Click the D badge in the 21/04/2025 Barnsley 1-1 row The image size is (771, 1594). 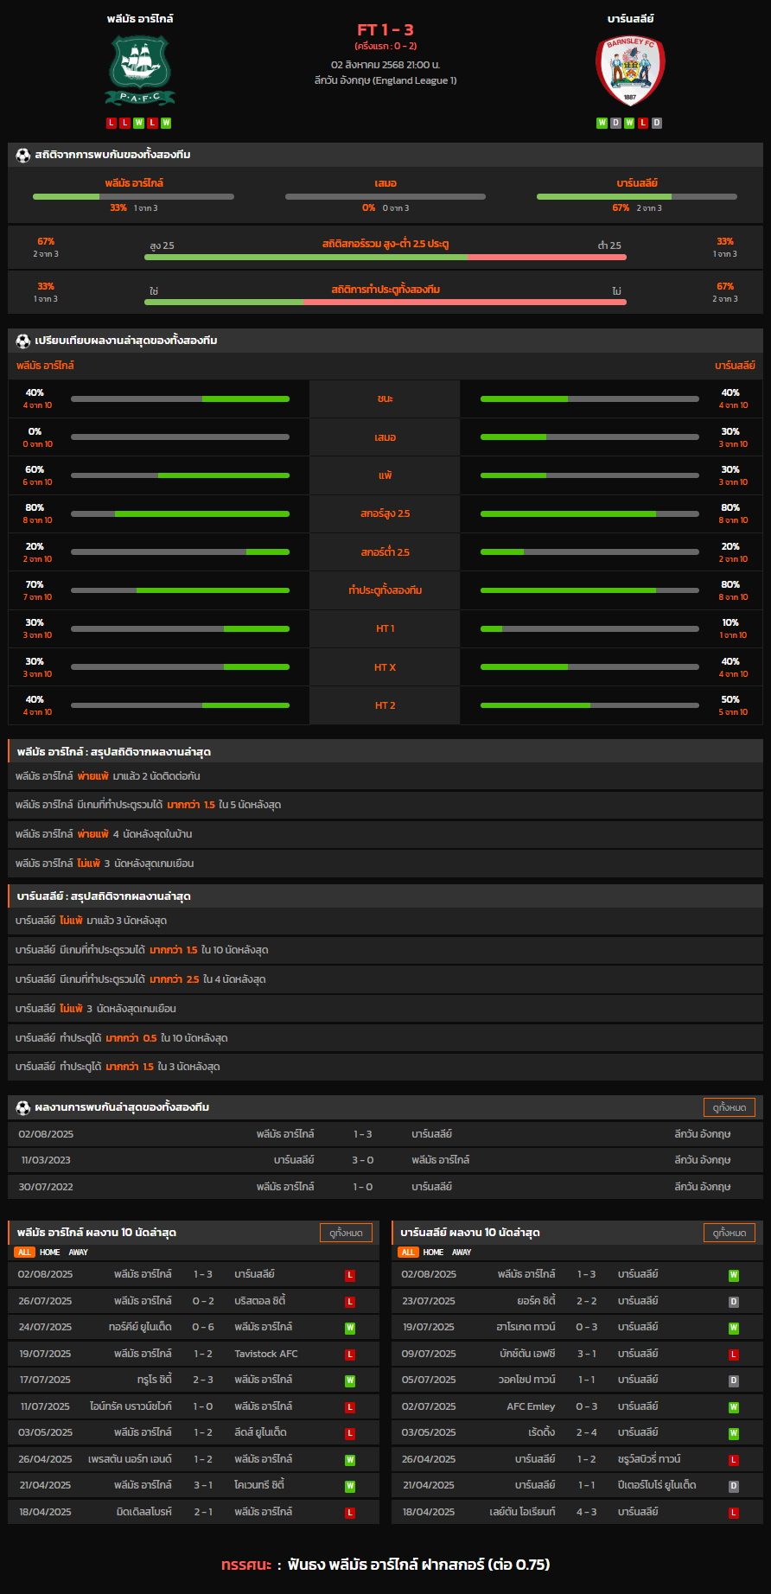point(734,1486)
